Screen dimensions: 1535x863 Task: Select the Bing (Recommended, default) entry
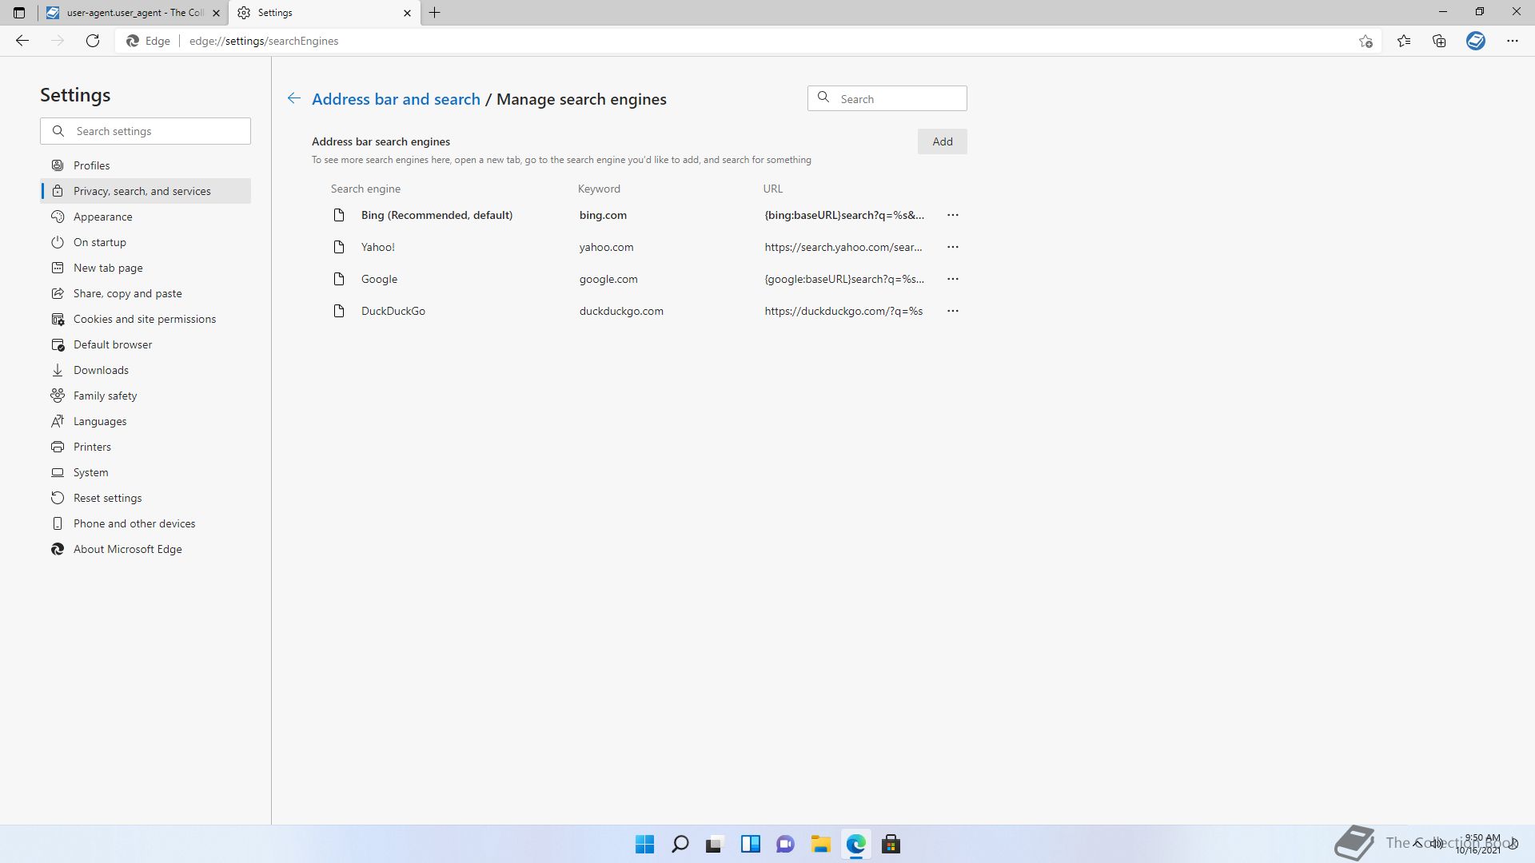[437, 215]
